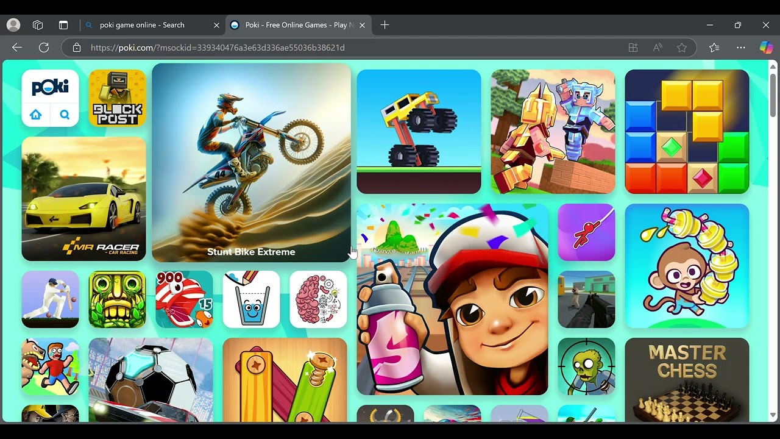Screen dimensions: 780x439
Task: Open the favorites list icon
Action: pos(714,48)
